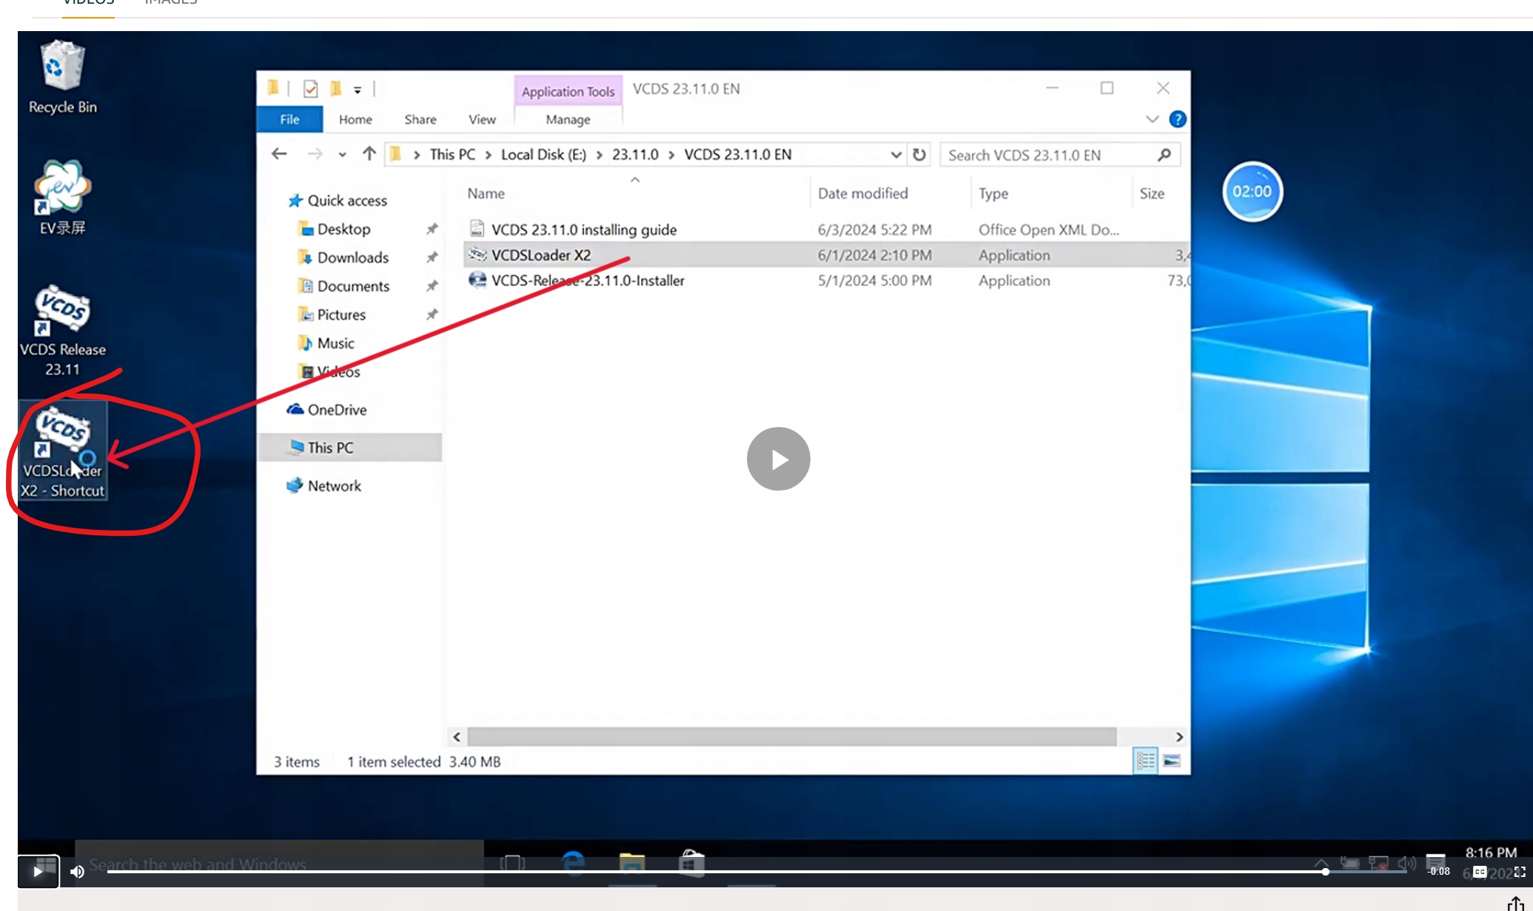Launch the EV录屏 desktop shortcut
Screen dimensions: 1533x911
click(x=62, y=198)
